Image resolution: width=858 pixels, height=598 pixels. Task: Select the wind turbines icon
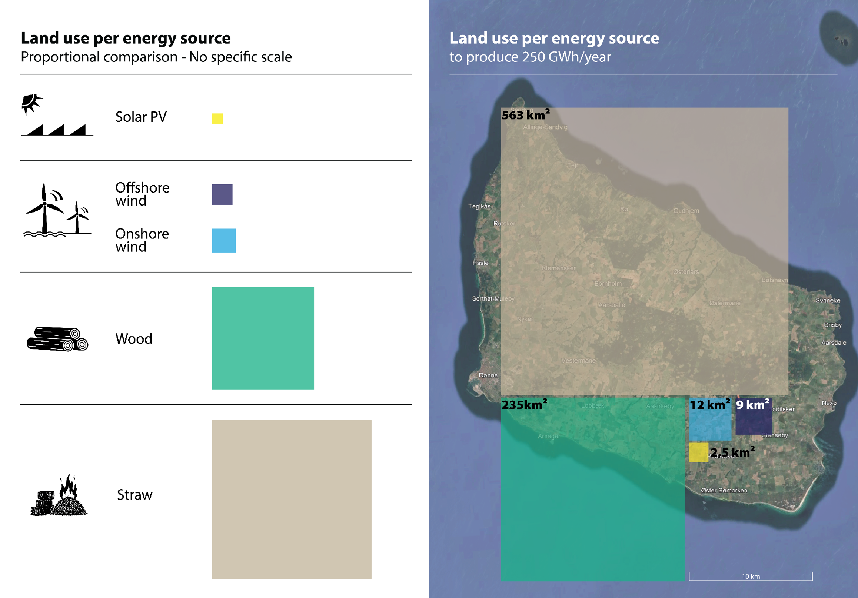57,210
